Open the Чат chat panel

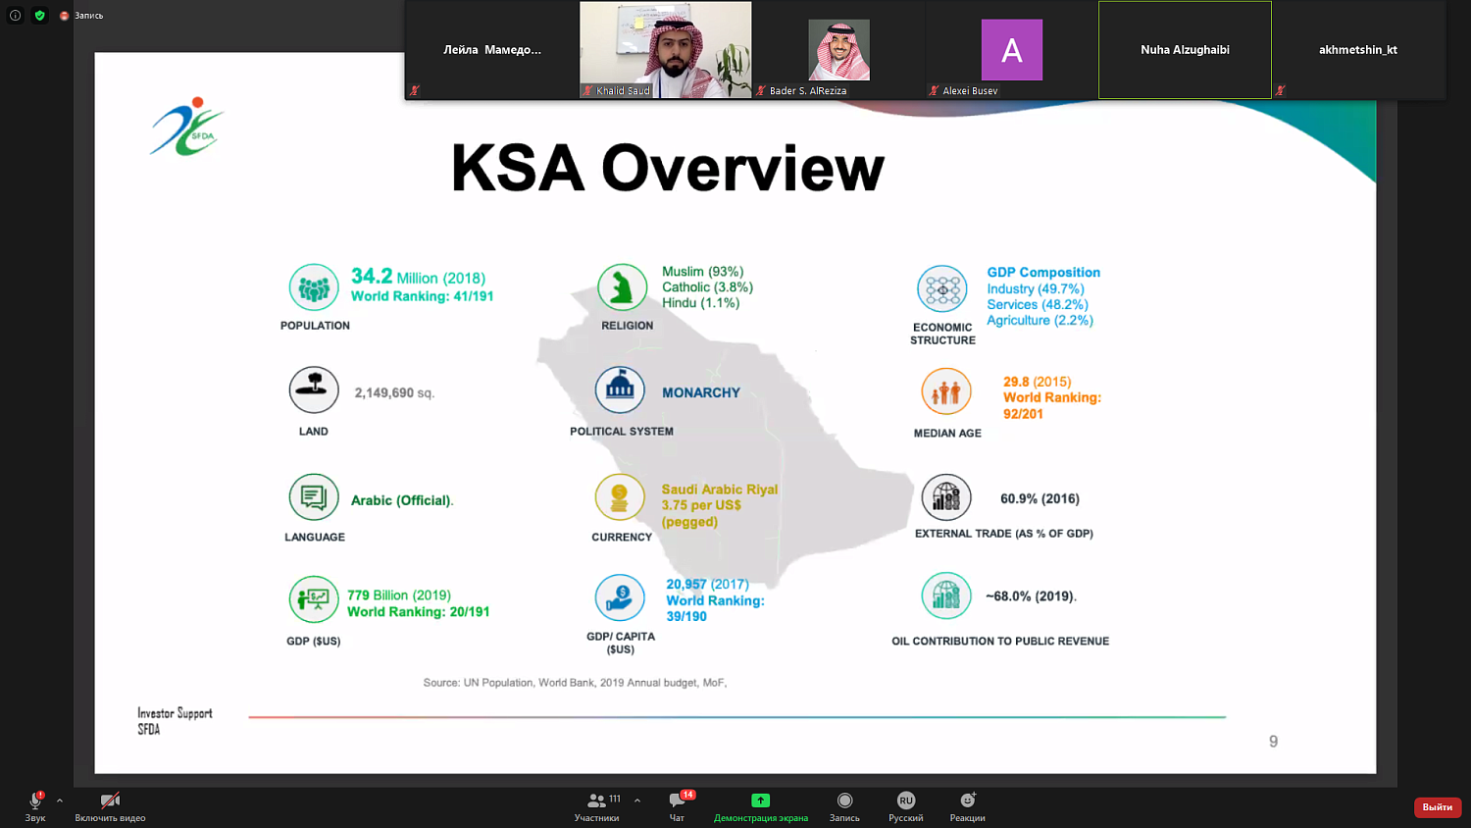point(678,806)
